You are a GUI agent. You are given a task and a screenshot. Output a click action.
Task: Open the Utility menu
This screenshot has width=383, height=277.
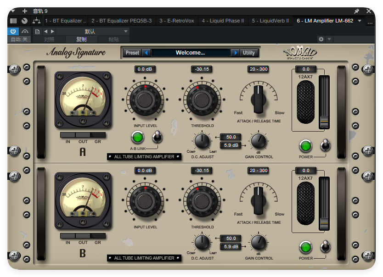(x=248, y=53)
